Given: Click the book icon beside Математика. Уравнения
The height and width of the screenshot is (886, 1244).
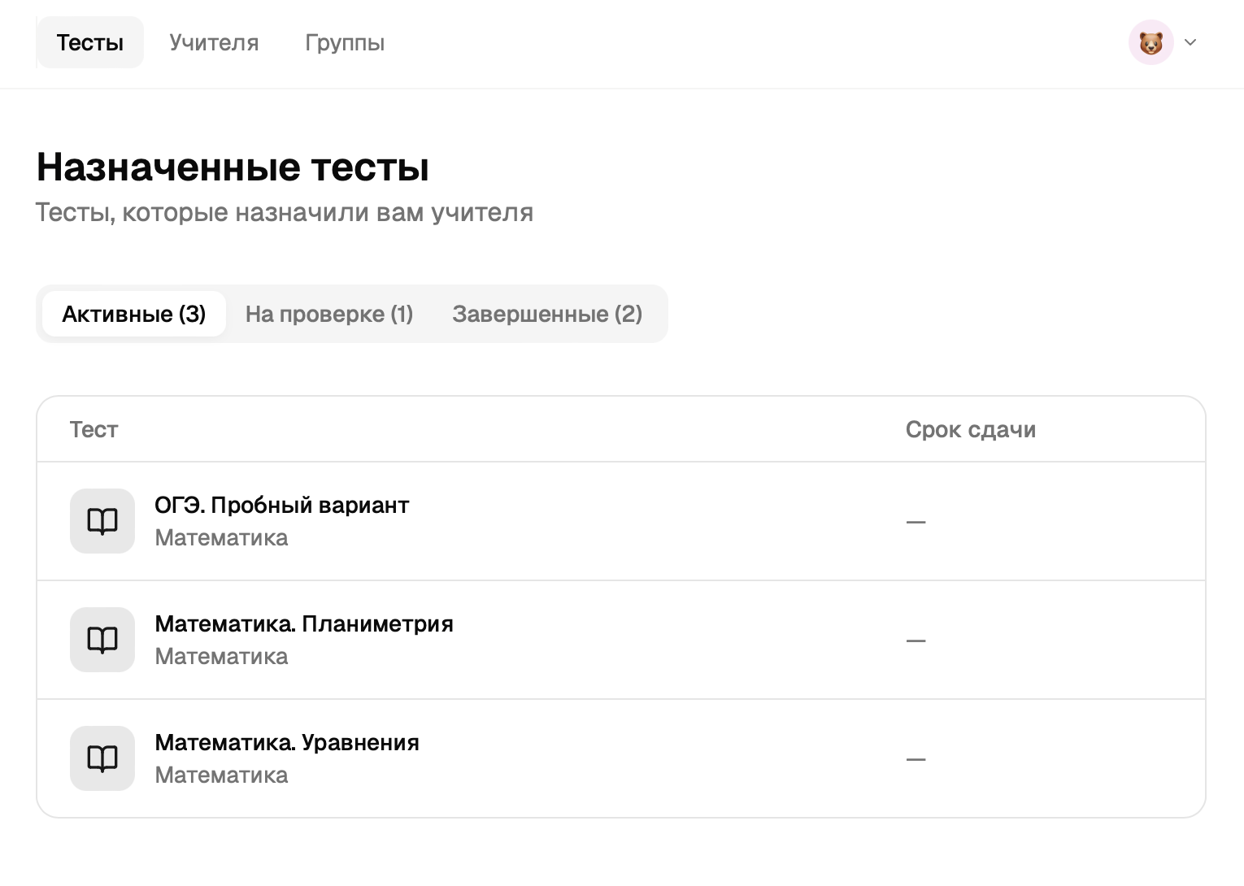Looking at the screenshot, I should (102, 758).
